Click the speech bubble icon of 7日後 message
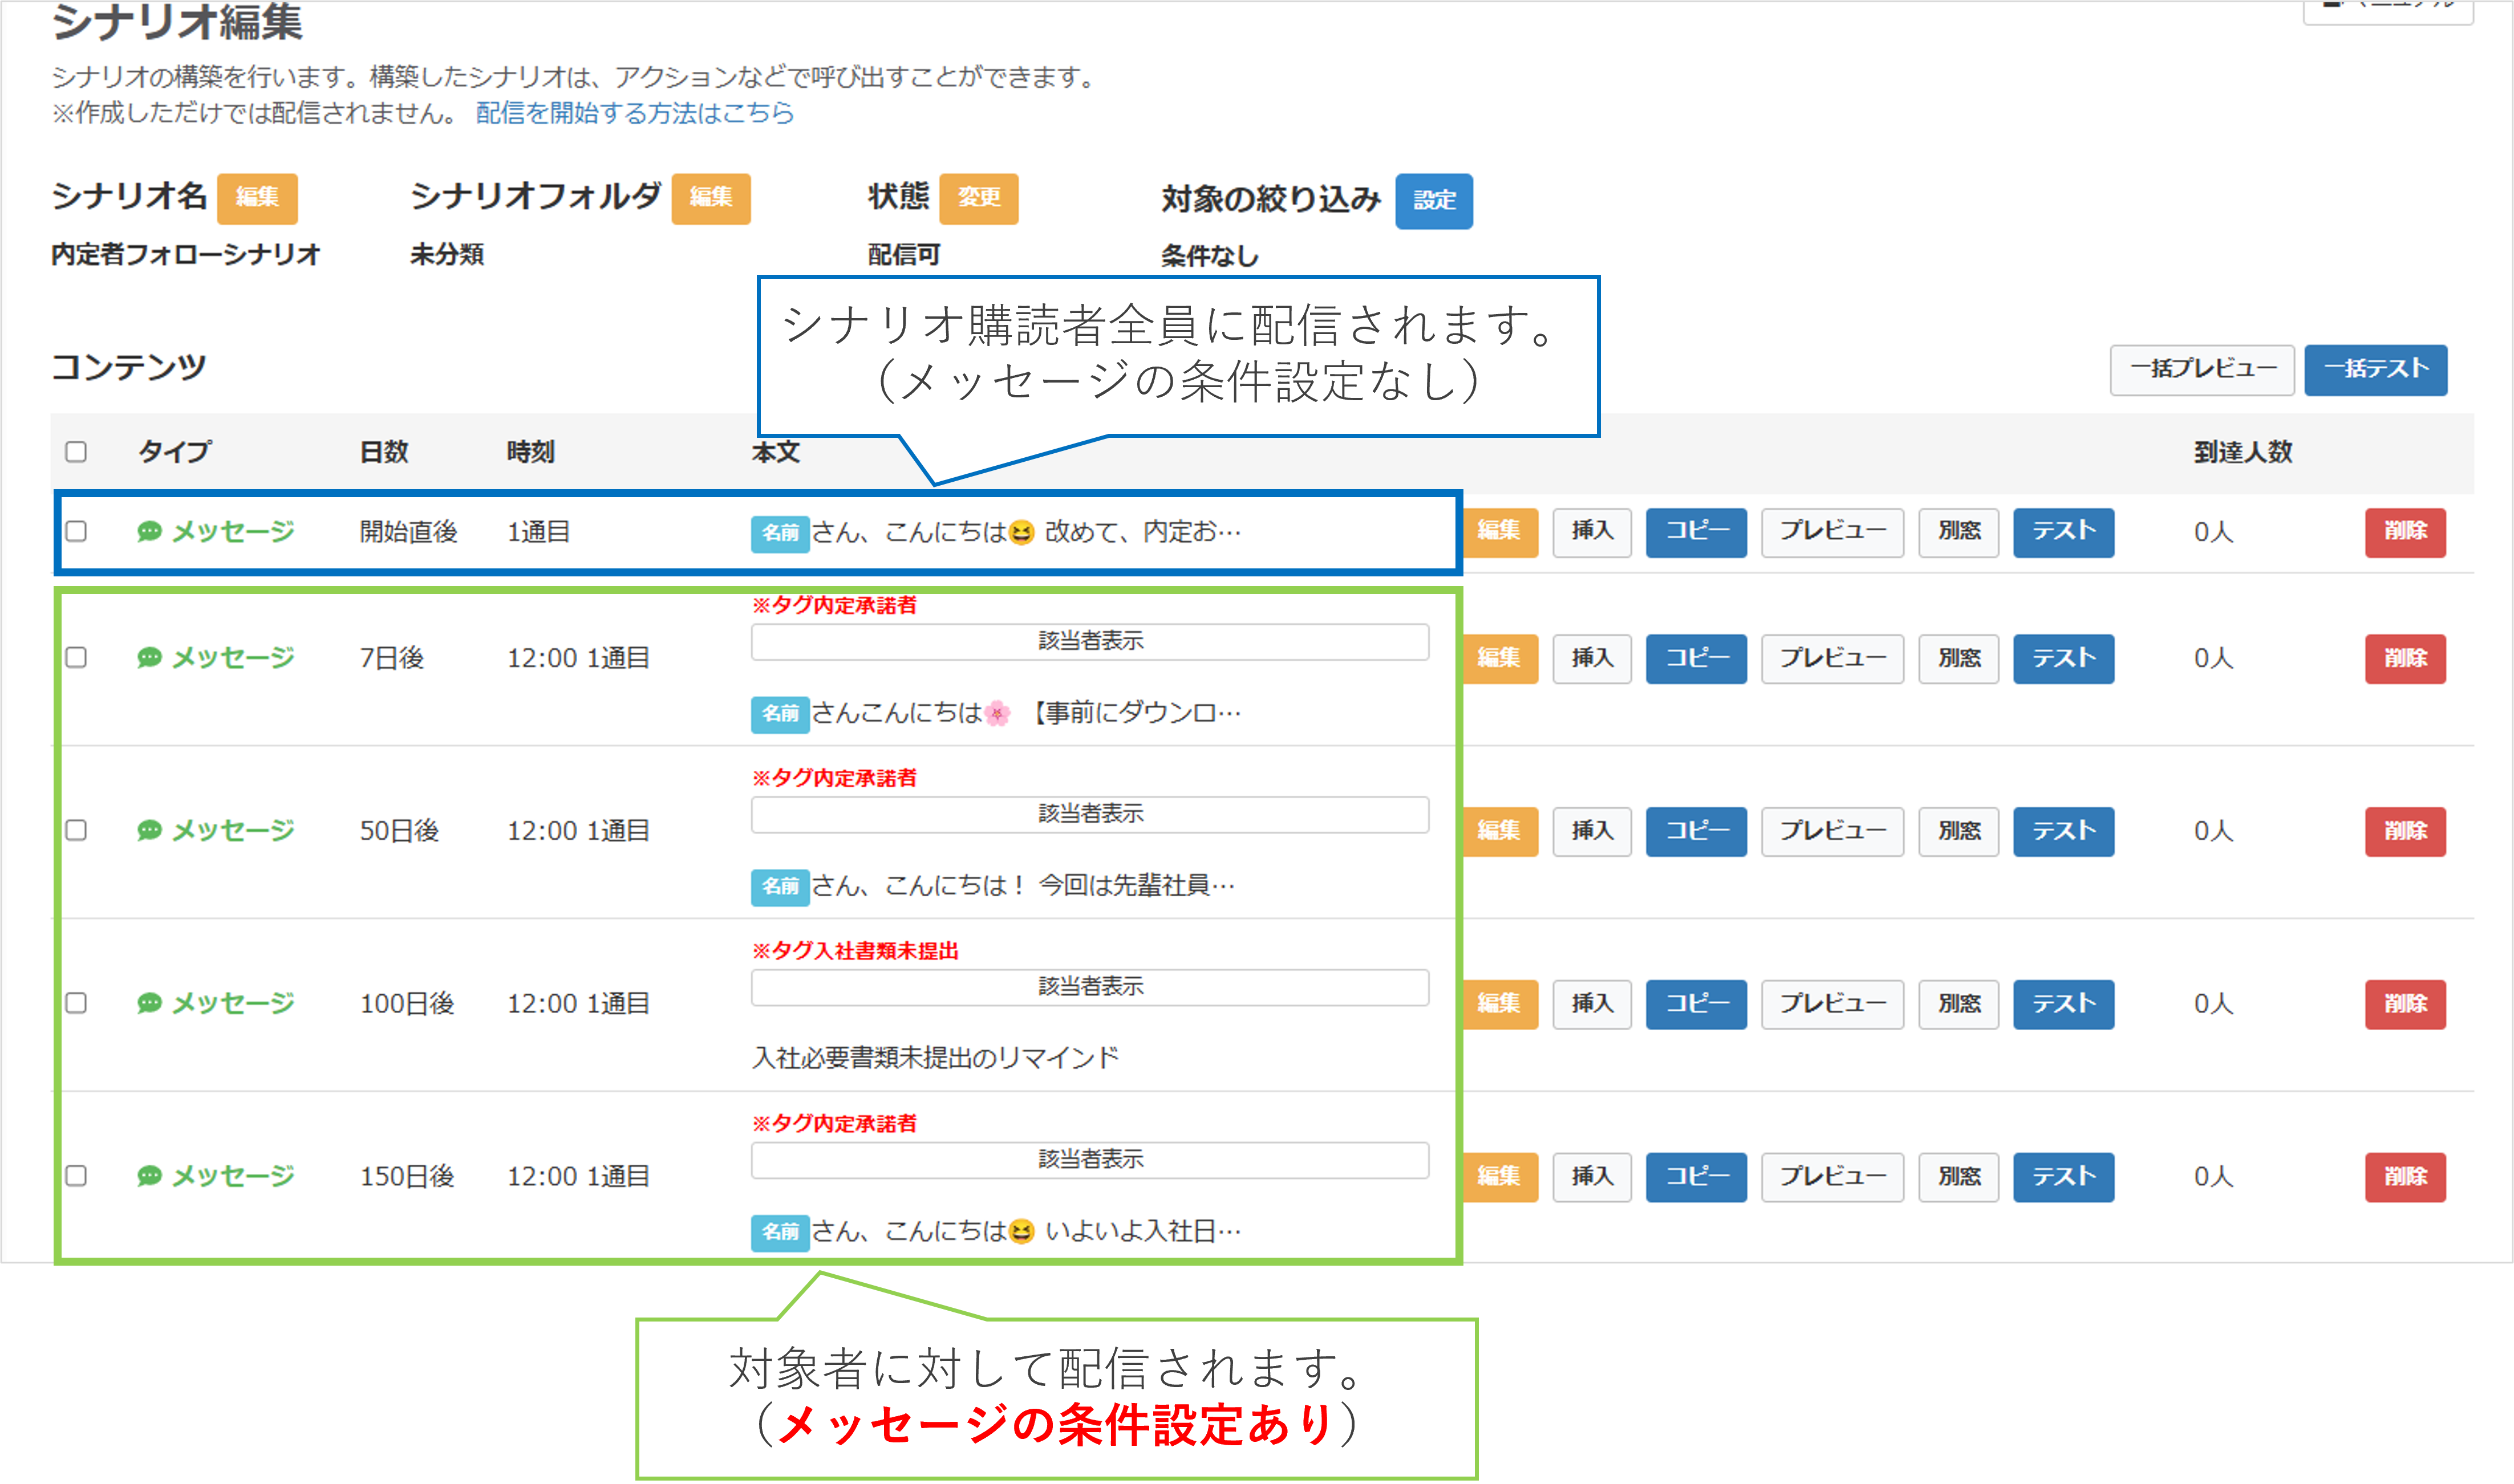Screen dimensions: 2514x1484 (x=149, y=657)
